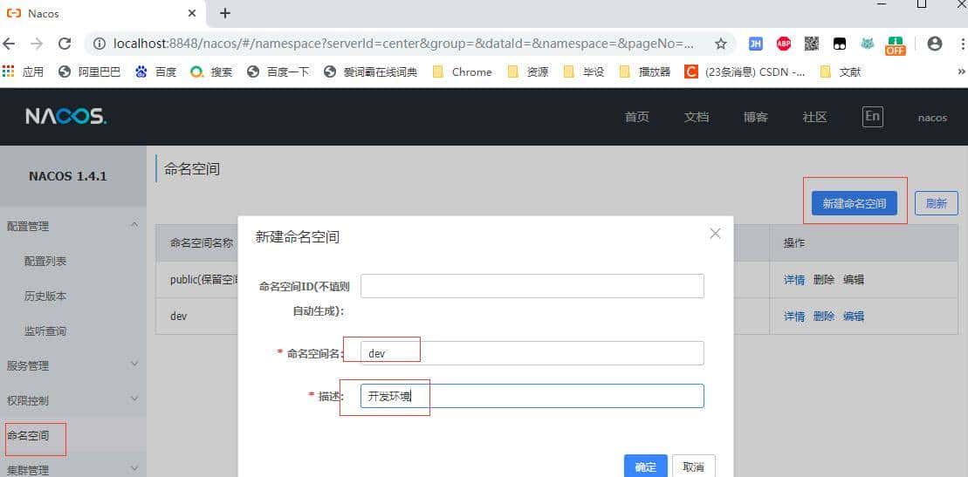Close the Nacos browser tab
968x477 pixels.
[192, 13]
